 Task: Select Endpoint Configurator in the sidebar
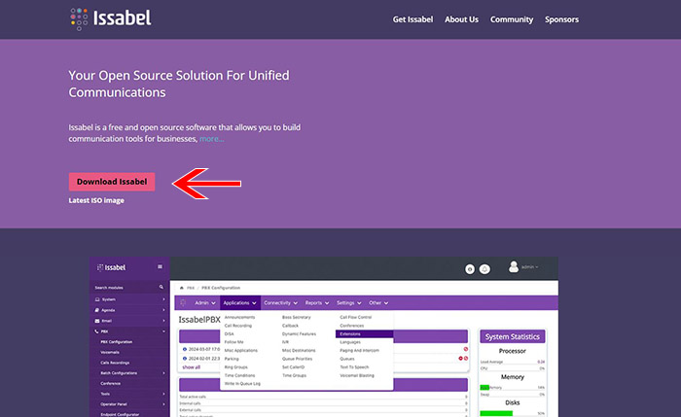(120, 414)
